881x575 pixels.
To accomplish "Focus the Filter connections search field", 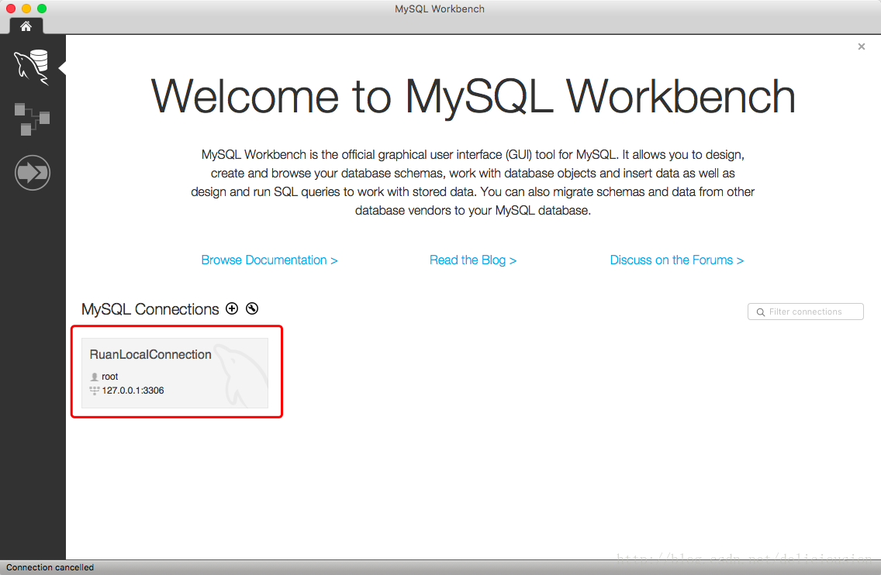I will (x=810, y=312).
